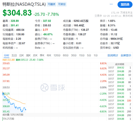
Task: Click the 每股收益 value 2.20
Action: [x=18, y=39]
